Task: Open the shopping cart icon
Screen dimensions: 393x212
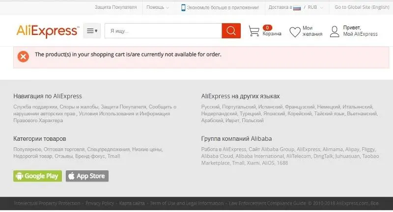Action: tap(254, 31)
